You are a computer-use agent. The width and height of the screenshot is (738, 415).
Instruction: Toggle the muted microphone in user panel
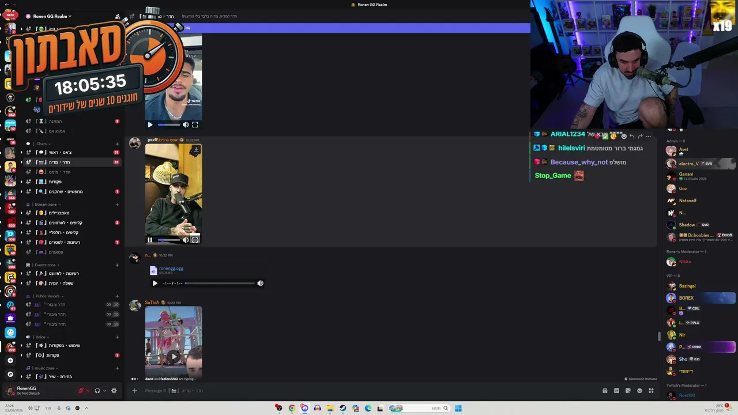(x=81, y=391)
